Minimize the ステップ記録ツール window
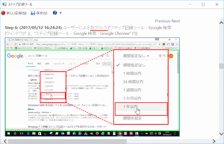Viewport: 224px width, 144px height. pyautogui.click(x=190, y=5)
